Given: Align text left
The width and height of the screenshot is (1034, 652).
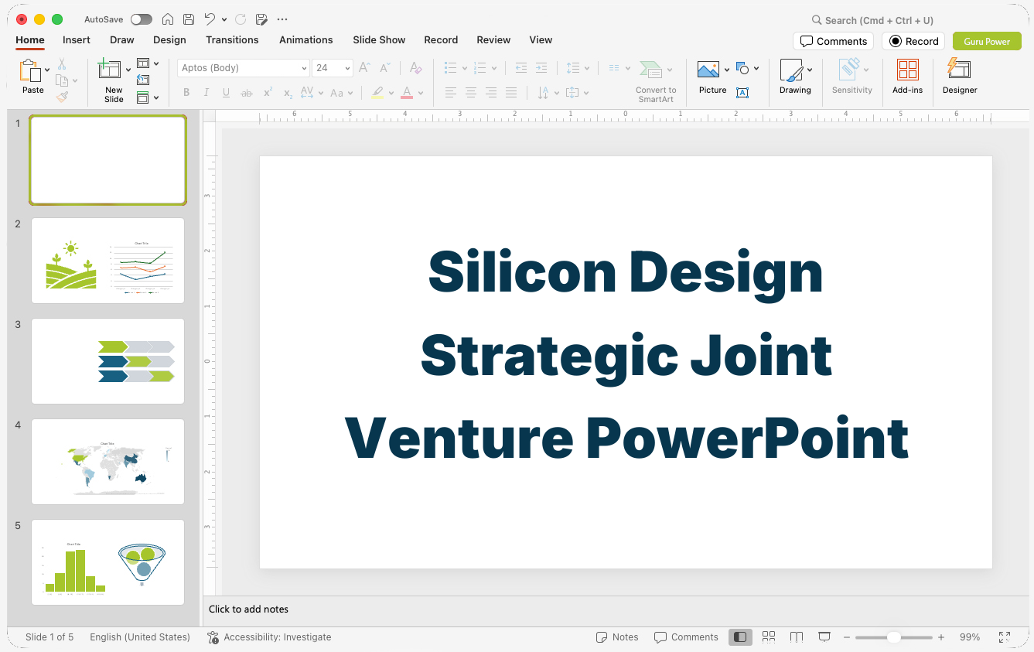Looking at the screenshot, I should point(451,93).
